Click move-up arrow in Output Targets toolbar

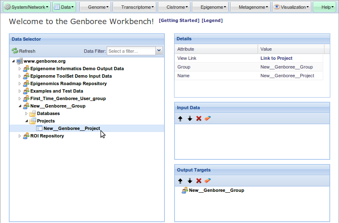(x=180, y=181)
